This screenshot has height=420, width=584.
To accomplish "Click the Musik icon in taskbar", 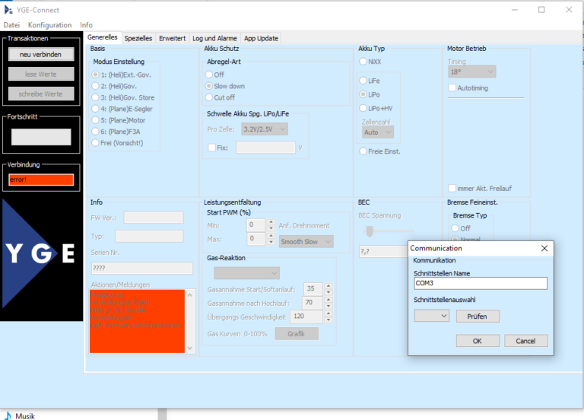I will 8,415.
